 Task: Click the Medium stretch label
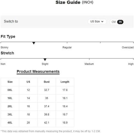89,64
